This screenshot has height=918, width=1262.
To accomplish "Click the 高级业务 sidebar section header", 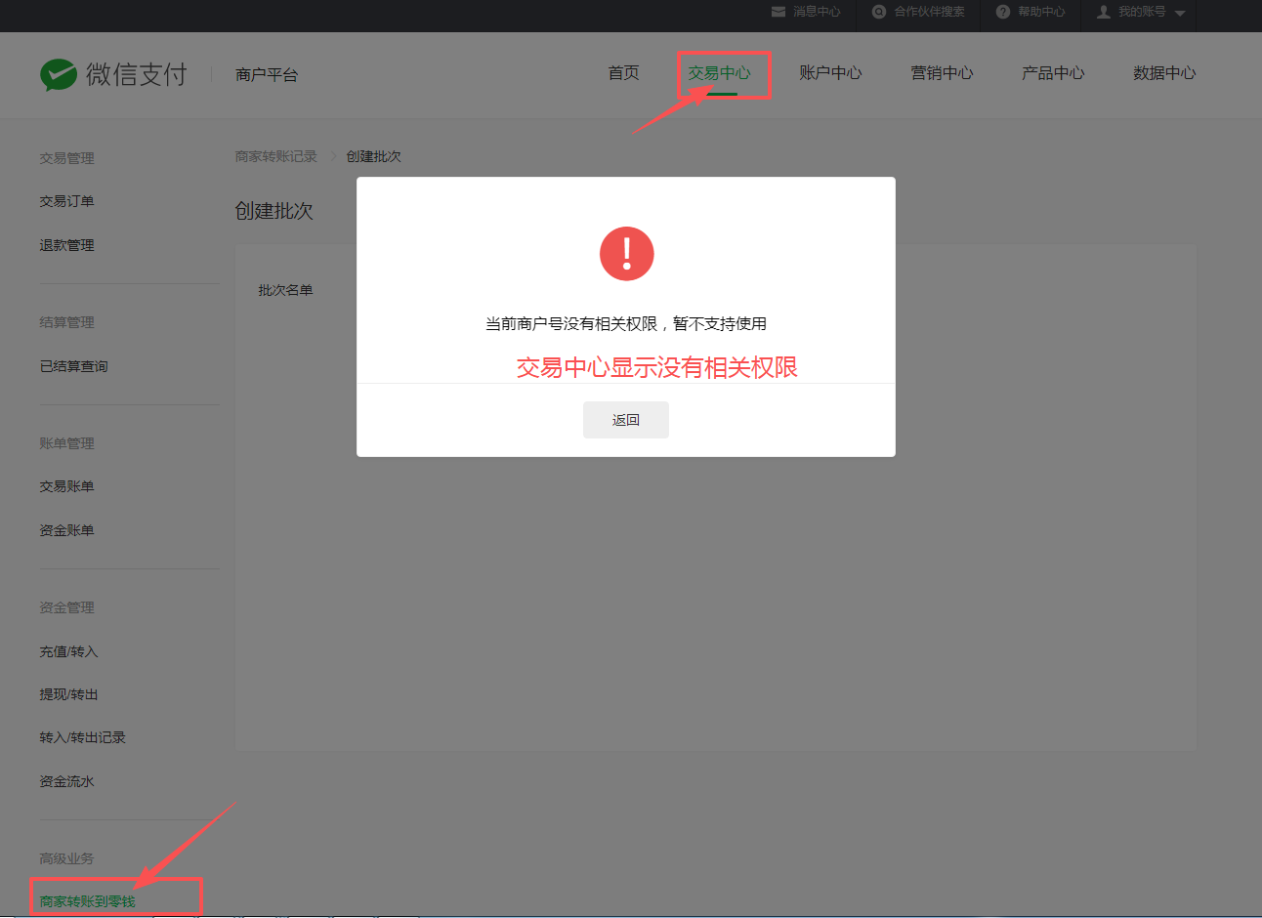I will (x=66, y=858).
